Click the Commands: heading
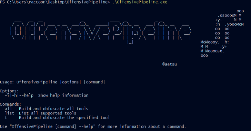 coord(11,104)
